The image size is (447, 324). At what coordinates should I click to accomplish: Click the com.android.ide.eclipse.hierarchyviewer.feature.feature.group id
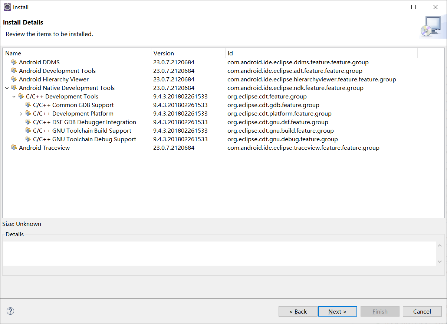312,79
